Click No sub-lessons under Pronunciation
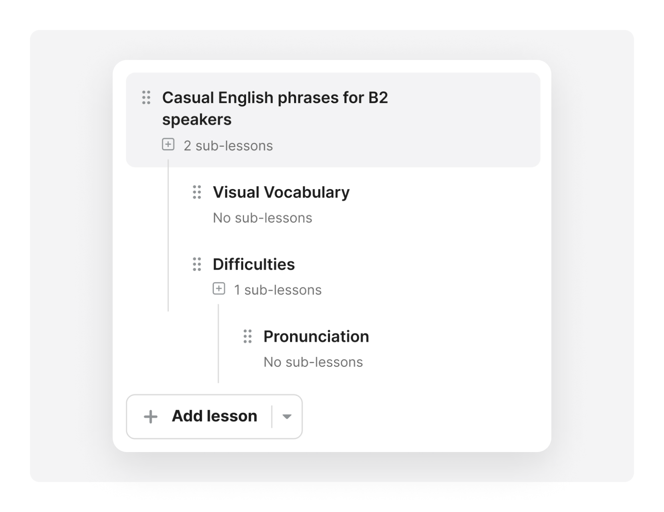Screen dimensions: 664x512 pyautogui.click(x=313, y=362)
